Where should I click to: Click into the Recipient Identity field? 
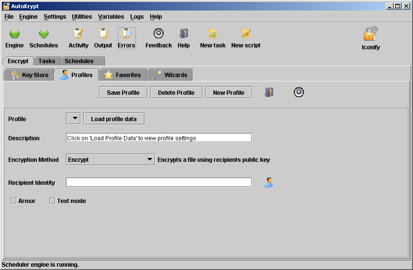pos(159,182)
